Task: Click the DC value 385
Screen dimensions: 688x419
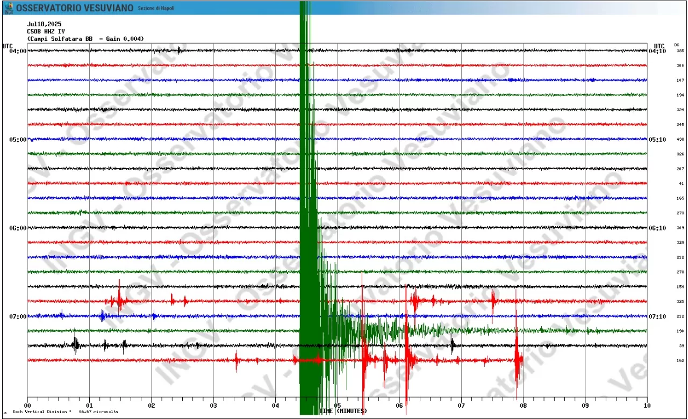Action: (x=680, y=51)
